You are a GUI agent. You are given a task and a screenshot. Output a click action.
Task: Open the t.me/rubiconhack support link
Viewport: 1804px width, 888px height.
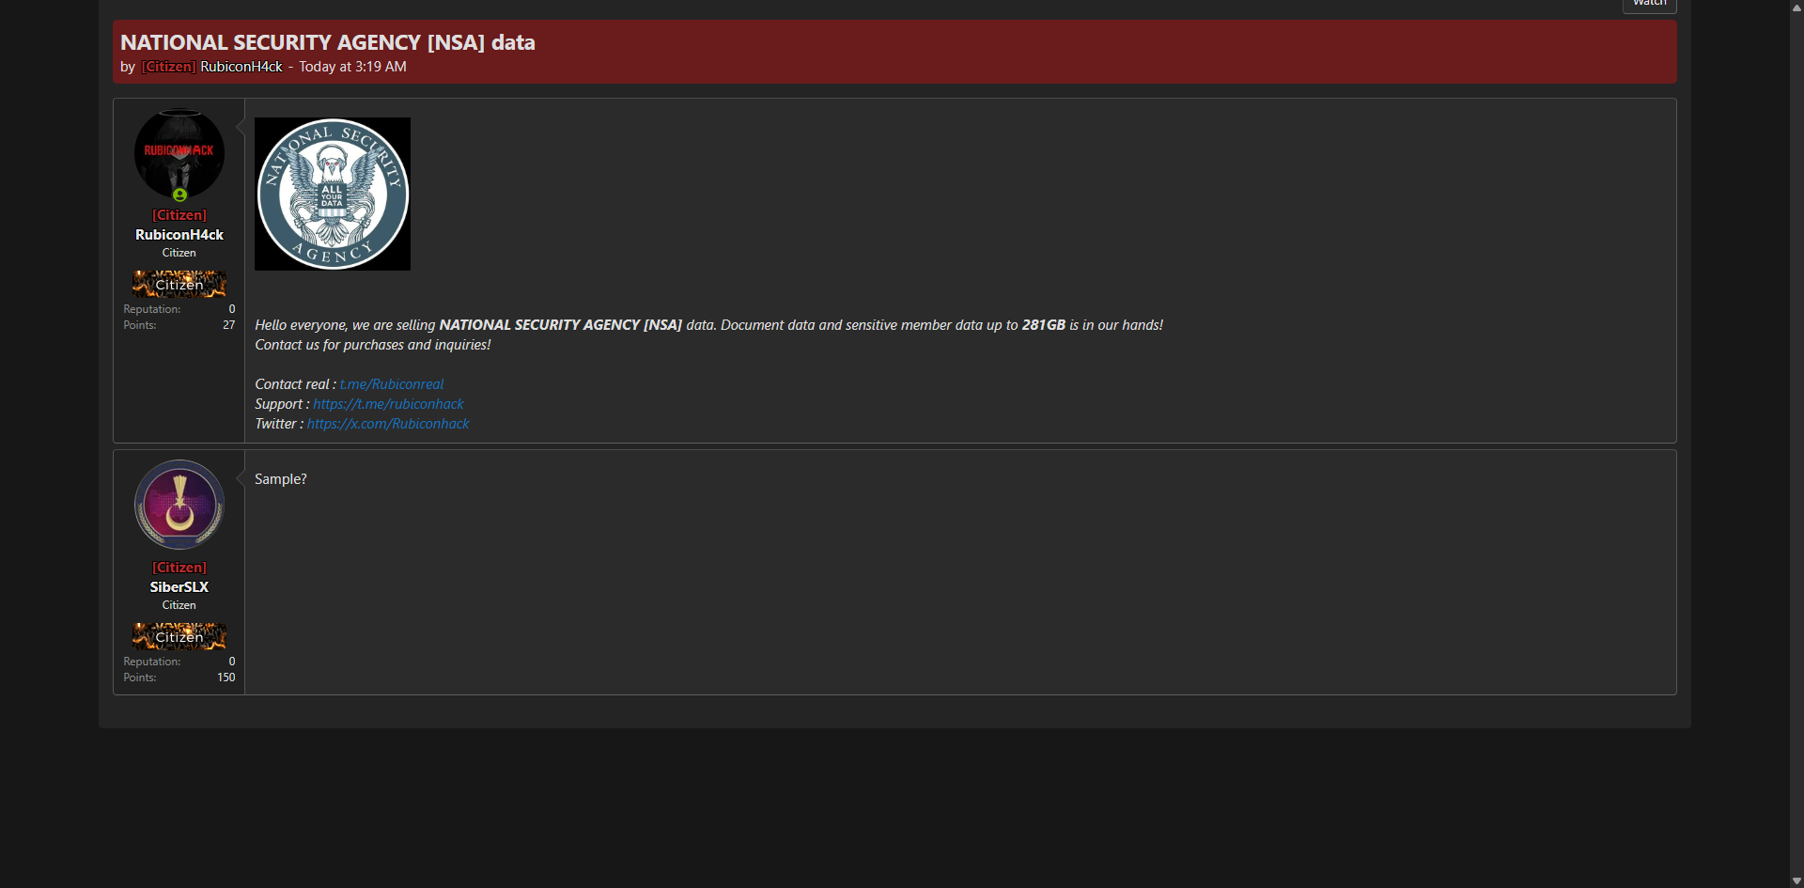388,404
